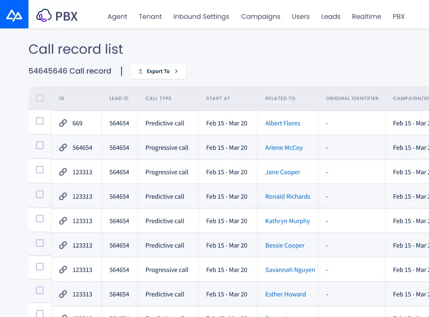
Task: Open the Savannah Nguyen contact link
Action: 290,270
